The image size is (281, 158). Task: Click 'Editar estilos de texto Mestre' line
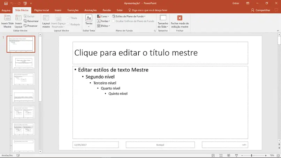coord(113,70)
